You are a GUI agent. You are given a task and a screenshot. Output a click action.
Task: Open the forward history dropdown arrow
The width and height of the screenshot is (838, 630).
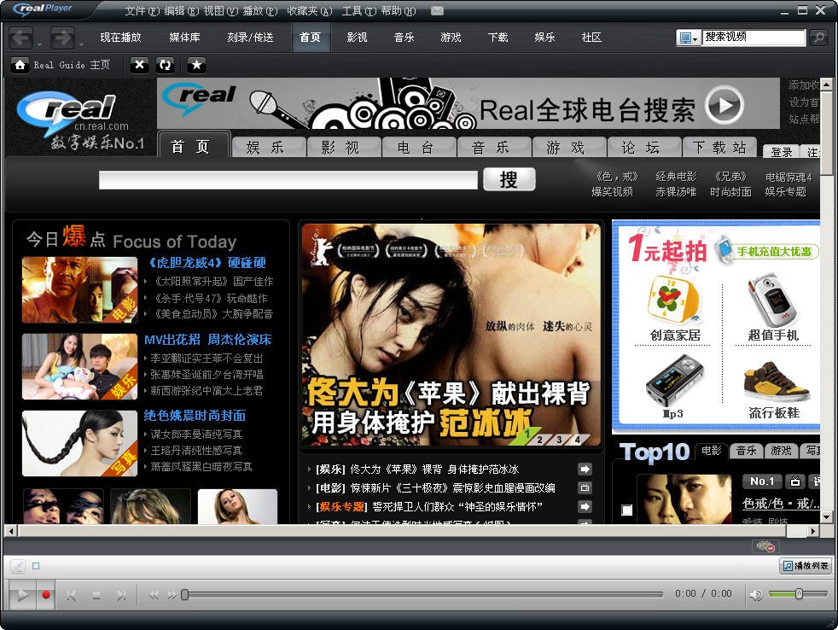tap(81, 44)
